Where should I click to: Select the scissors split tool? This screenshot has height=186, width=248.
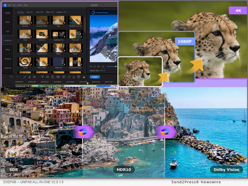click(29, 77)
